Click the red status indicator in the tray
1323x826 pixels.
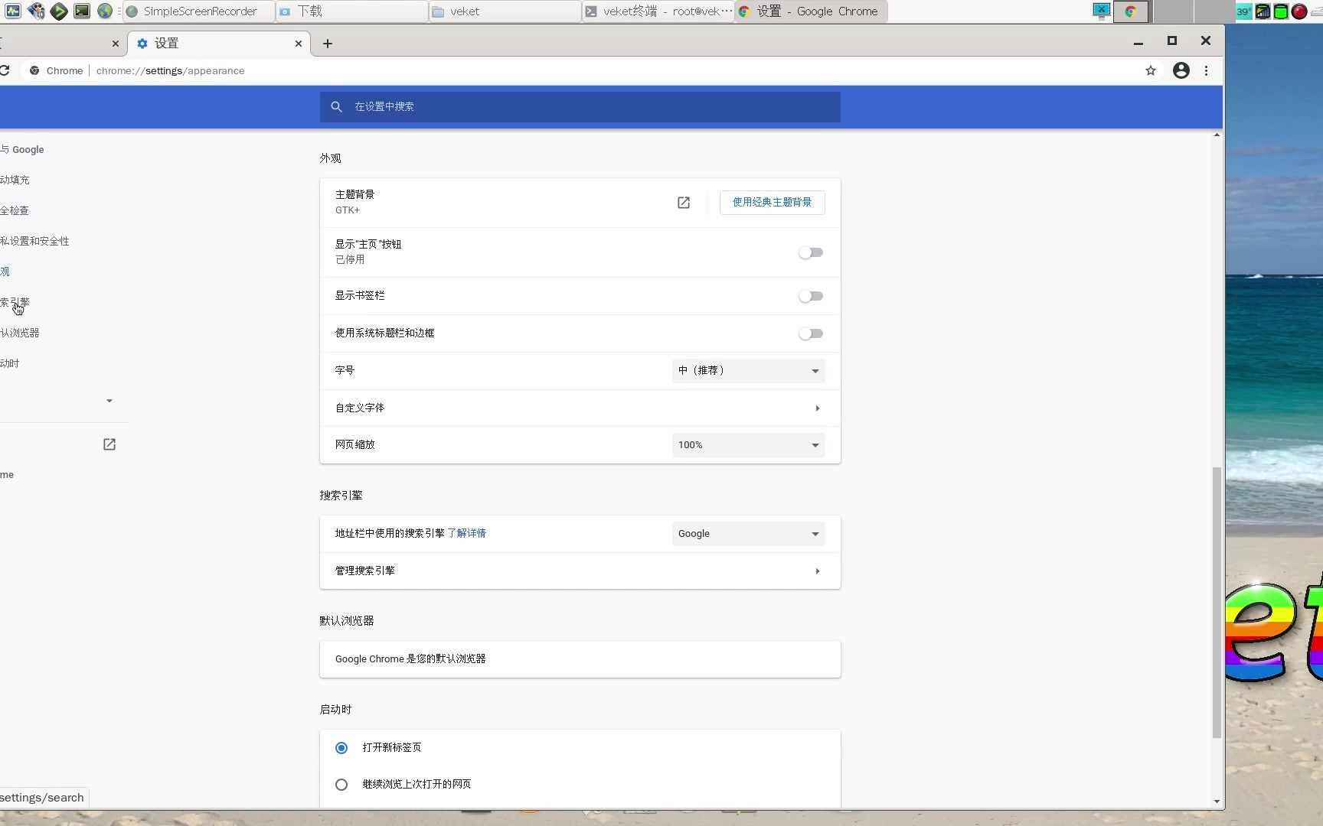1298,11
